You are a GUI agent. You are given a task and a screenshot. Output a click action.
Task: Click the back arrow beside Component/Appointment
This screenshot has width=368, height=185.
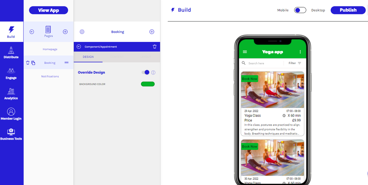[79, 47]
